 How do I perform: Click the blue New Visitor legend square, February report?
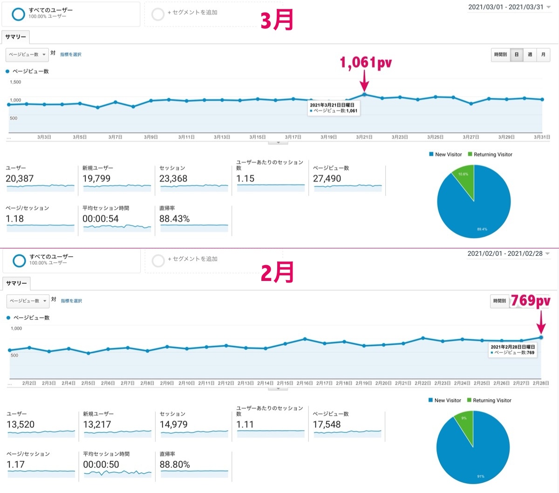430,400
